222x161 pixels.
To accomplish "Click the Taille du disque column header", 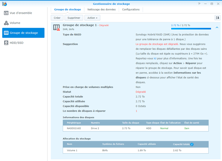I will pos(131,123).
